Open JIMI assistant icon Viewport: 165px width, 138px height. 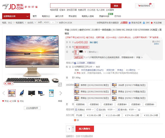(x=144, y=23)
